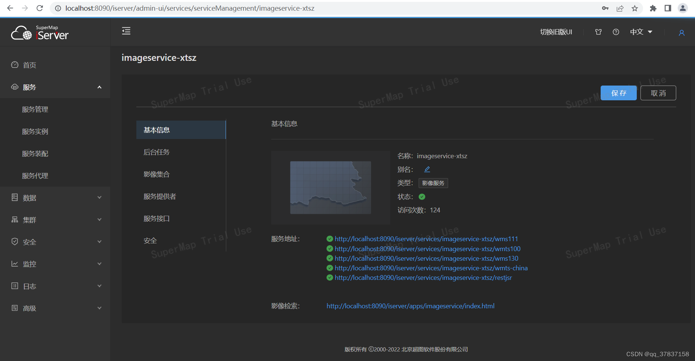This screenshot has width=695, height=361.
Task: Click browser back arrow
Action: point(10,8)
